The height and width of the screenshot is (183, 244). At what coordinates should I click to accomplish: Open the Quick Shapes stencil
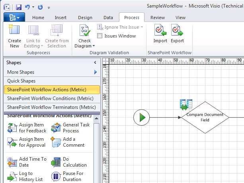pyautogui.click(x=21, y=81)
